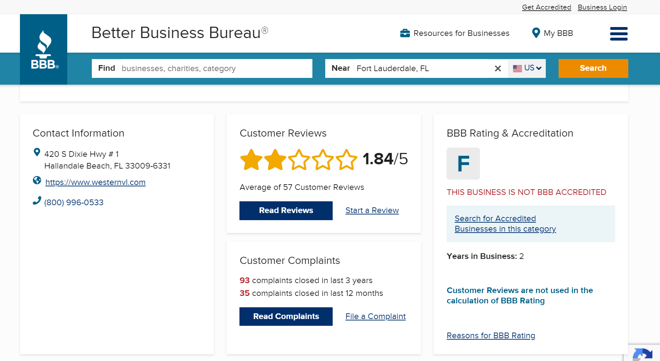This screenshot has height=361, width=660.
Task: Click the second filled review star
Action: pos(275,160)
